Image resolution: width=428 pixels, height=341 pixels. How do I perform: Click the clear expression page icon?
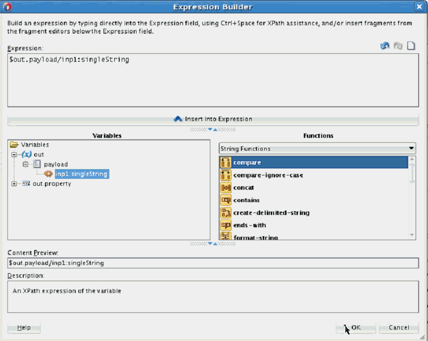pos(411,46)
